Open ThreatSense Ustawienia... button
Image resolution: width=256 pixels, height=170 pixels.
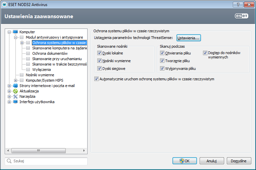pyautogui.click(x=189, y=38)
